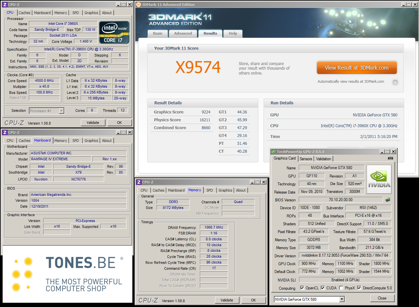Screen dimensions: 419x307
Task: Click the Intel Core i7 logo
Action: click(114, 32)
